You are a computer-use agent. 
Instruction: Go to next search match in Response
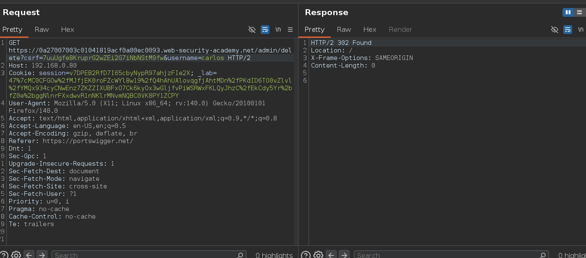344,255
